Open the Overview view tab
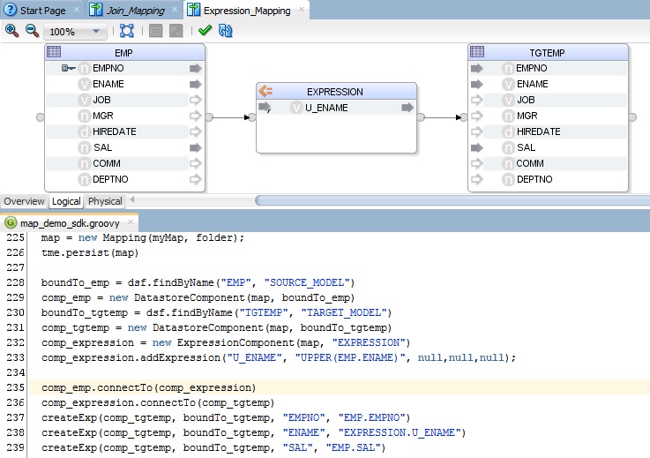This screenshot has width=650, height=458. pos(24,201)
